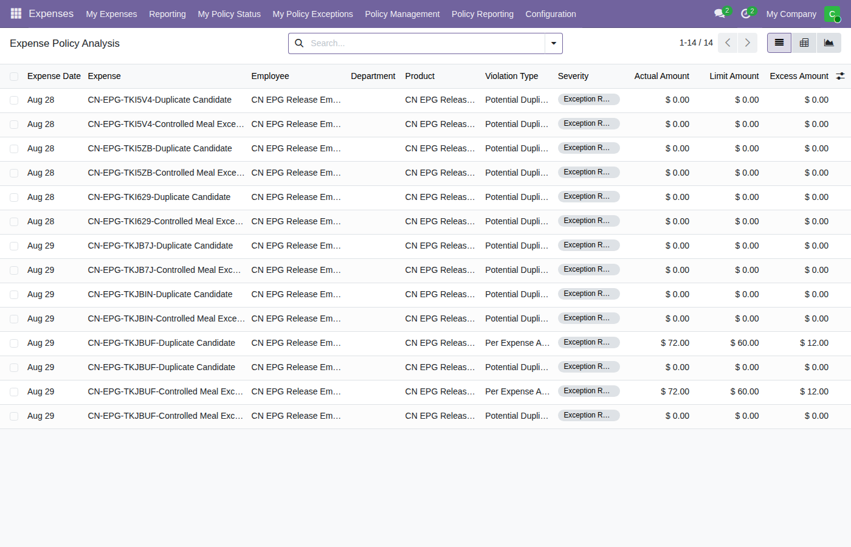Go to previous page of records
The image size is (851, 547).
[728, 43]
